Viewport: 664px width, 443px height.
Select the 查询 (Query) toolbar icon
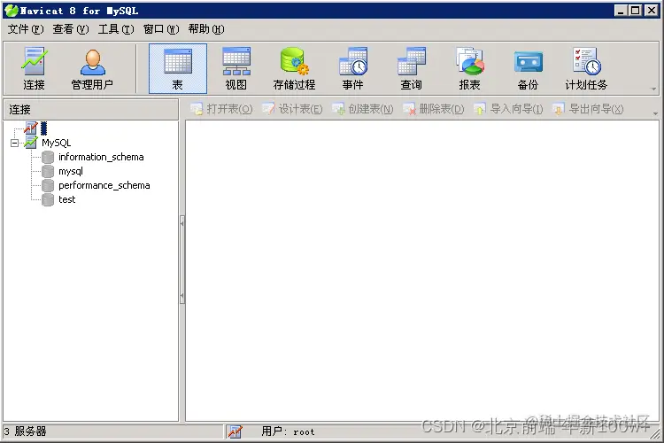click(x=411, y=69)
